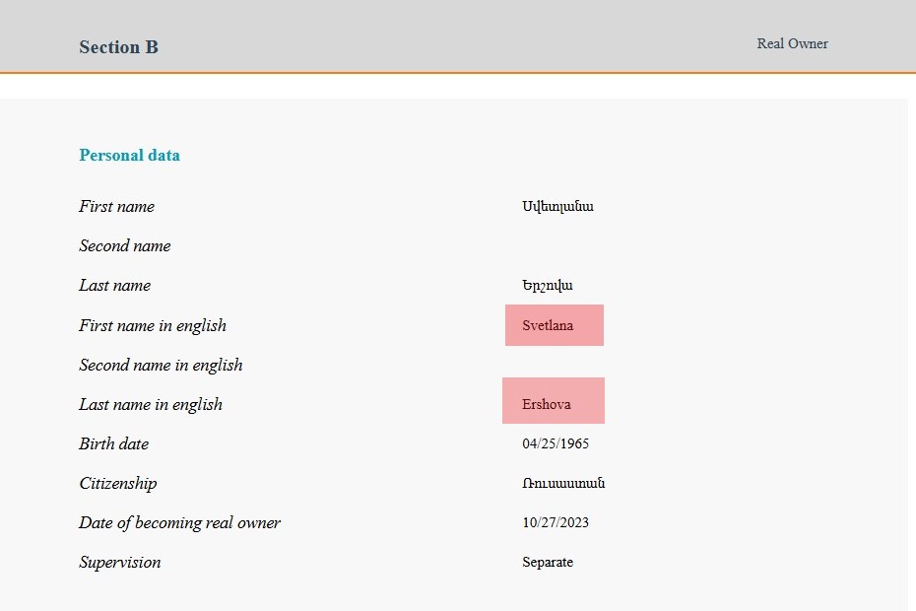The image size is (916, 611).
Task: Select the Real Owner header label
Action: pyautogui.click(x=792, y=43)
